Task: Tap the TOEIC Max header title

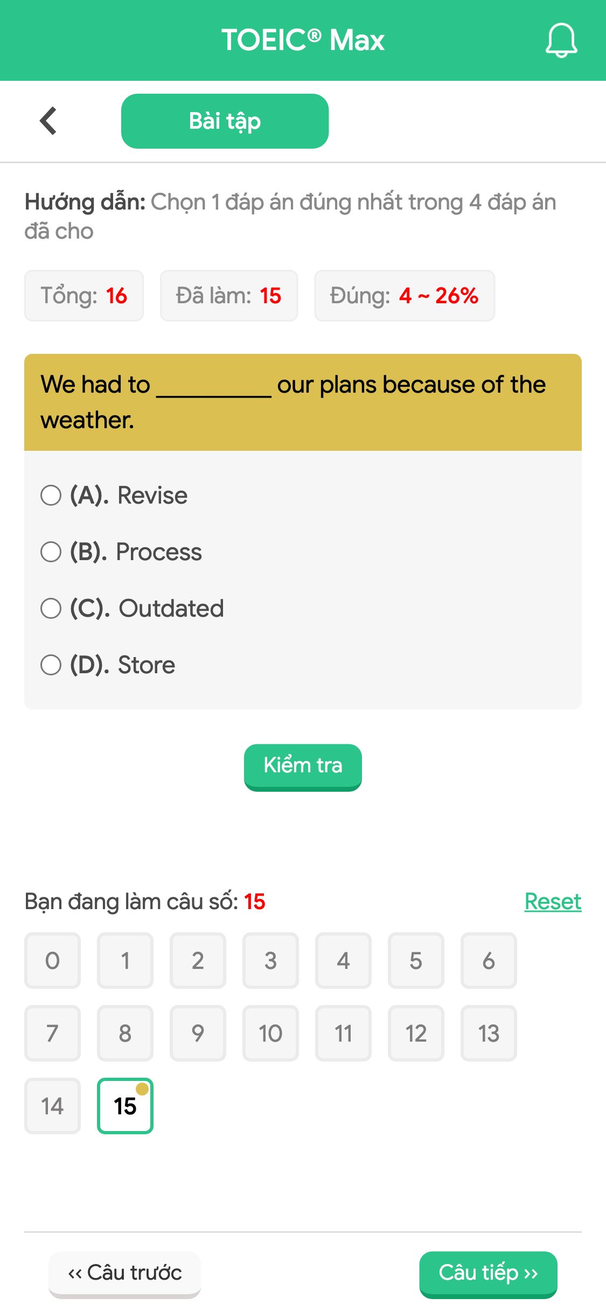Action: (303, 40)
